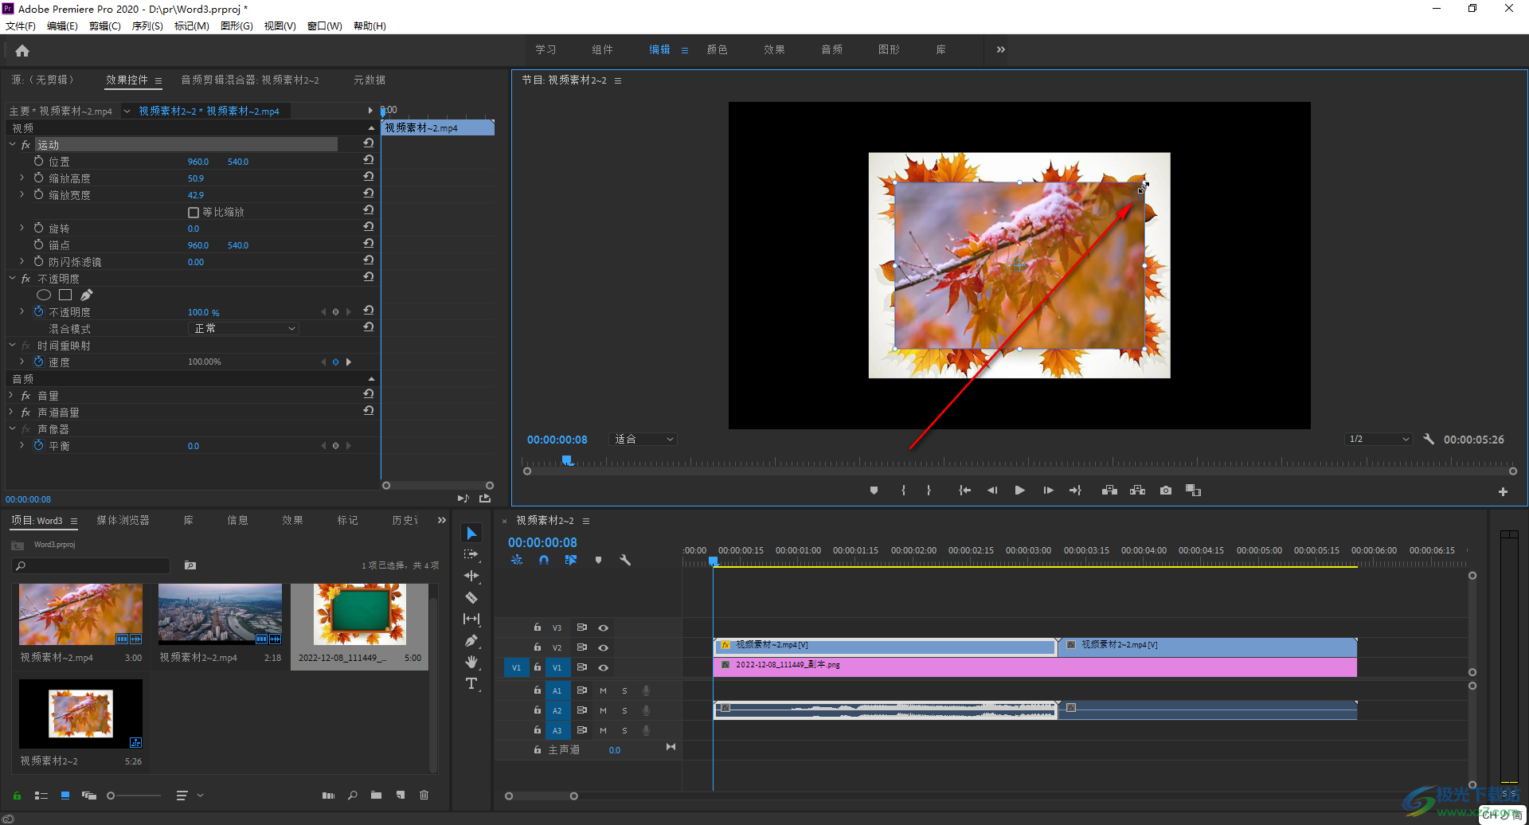This screenshot has width=1529, height=825.
Task: Click Add Marker in program monitor
Action: pyautogui.click(x=874, y=491)
